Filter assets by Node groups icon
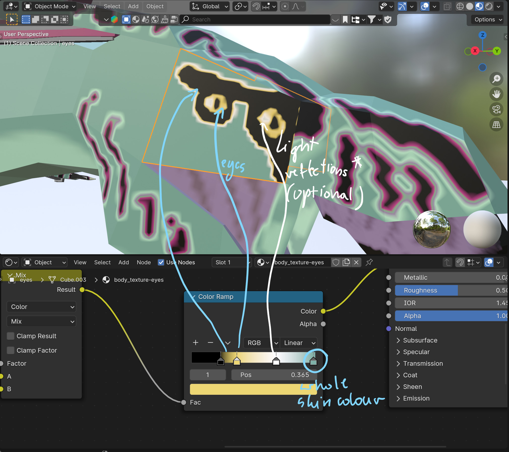The width and height of the screenshot is (509, 452). coord(174,19)
